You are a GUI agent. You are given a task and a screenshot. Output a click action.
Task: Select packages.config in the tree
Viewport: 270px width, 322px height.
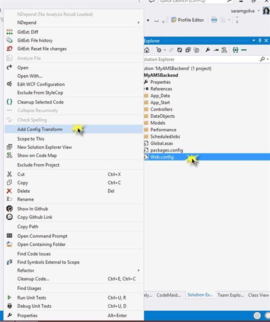point(166,150)
